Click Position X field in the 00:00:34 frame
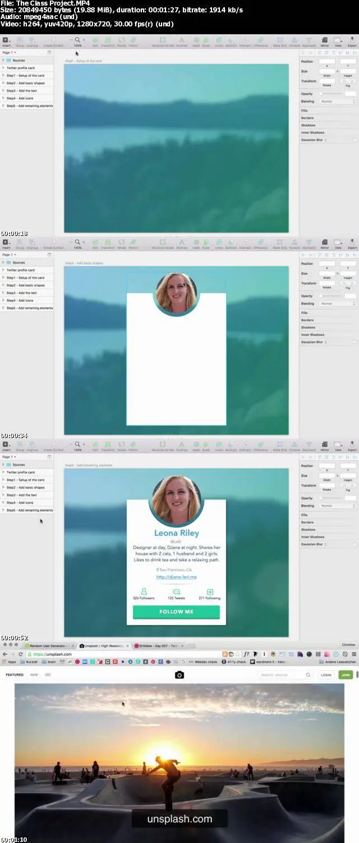This screenshot has width=359, height=843. (327, 263)
